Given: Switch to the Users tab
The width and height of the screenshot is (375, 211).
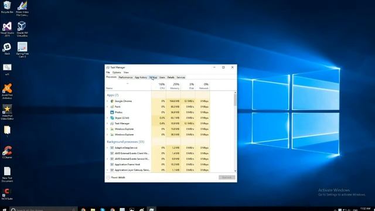Looking at the screenshot, I should pos(162,77).
